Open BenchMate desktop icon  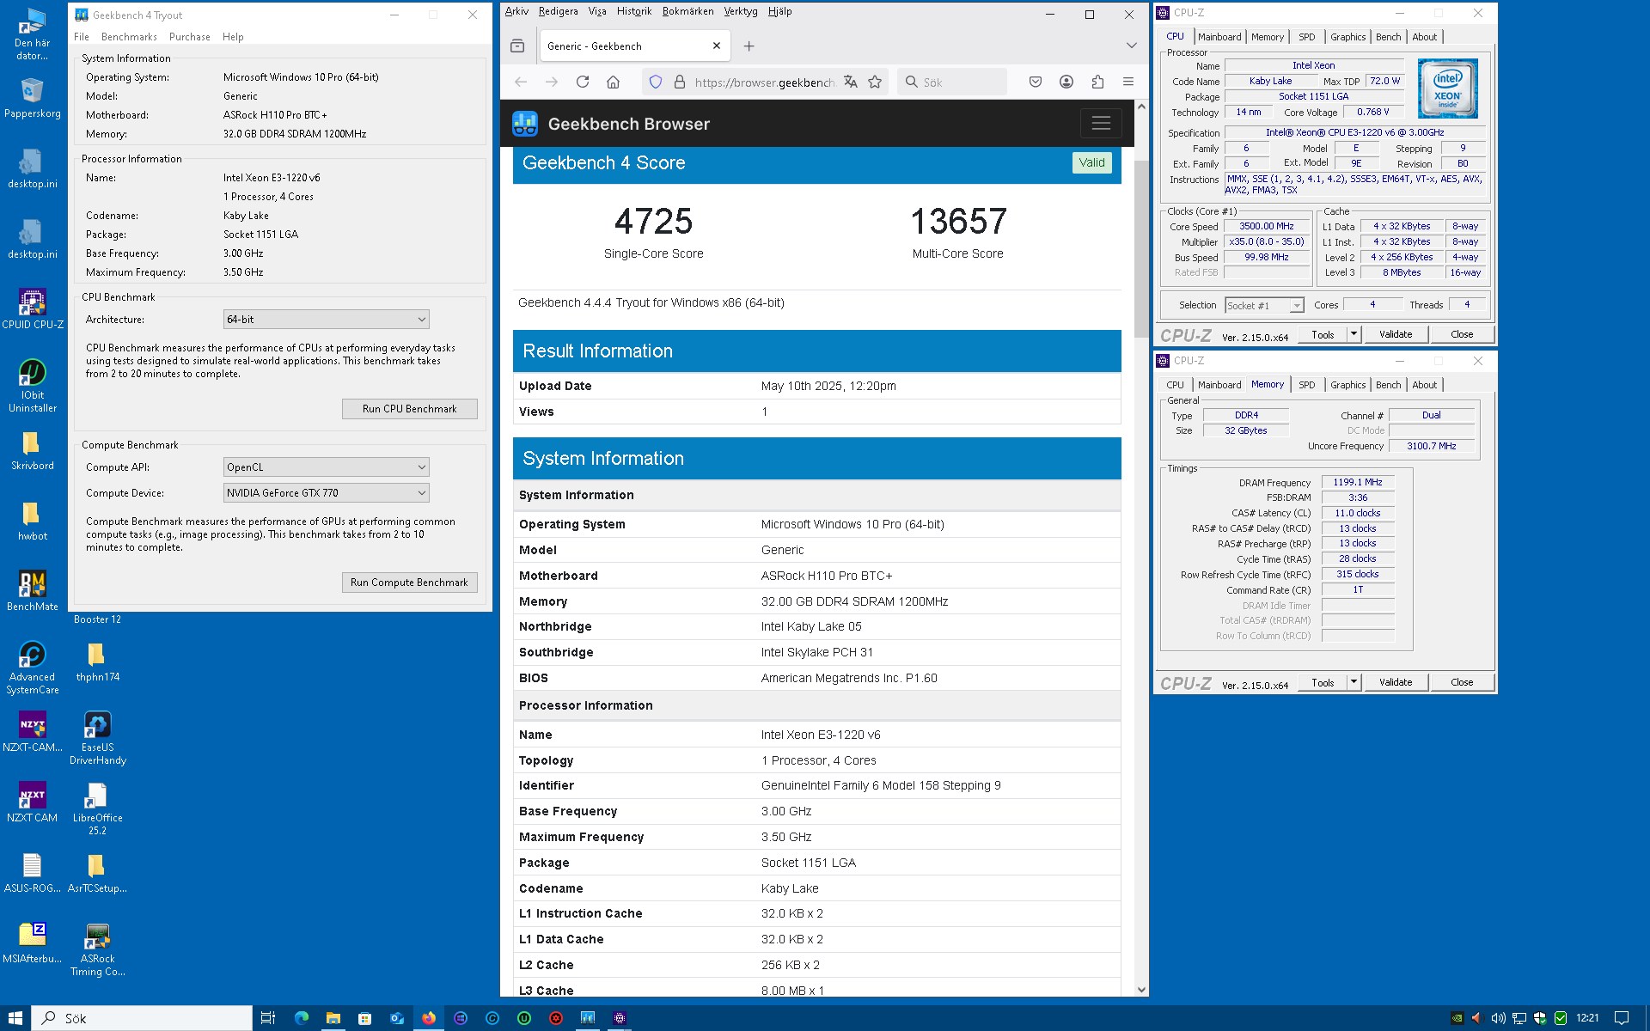click(x=33, y=591)
